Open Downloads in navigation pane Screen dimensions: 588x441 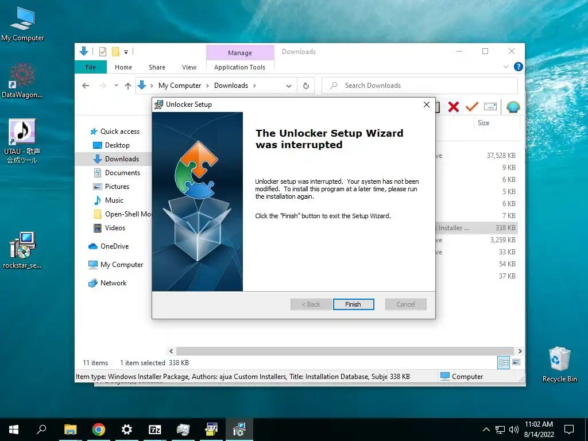116,159
